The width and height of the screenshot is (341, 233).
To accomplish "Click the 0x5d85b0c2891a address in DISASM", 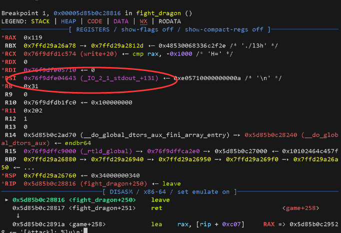I will click(38, 224).
